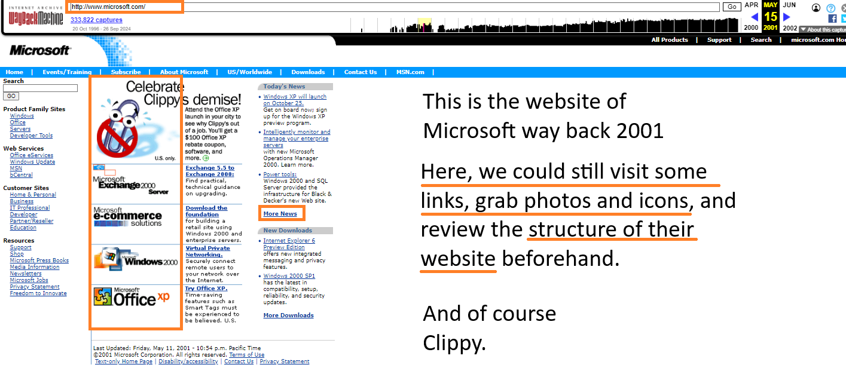
Task: Open the bCentral link
Action: point(21,175)
